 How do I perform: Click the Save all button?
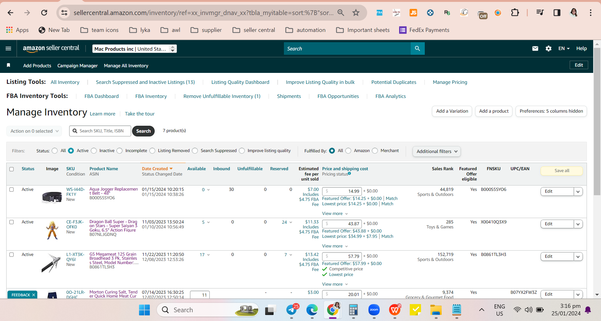(562, 171)
